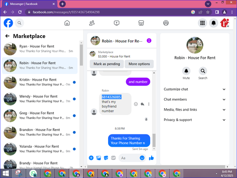Expand the Privacy & support section
This screenshot has height=178, width=237.
194,120
